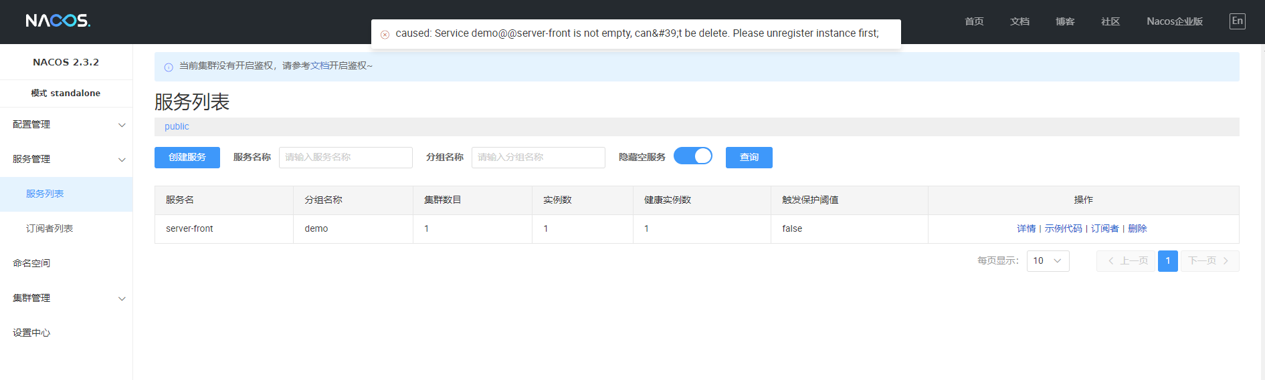
Task: Open 命名空间 in the sidebar
Action: coord(31,263)
